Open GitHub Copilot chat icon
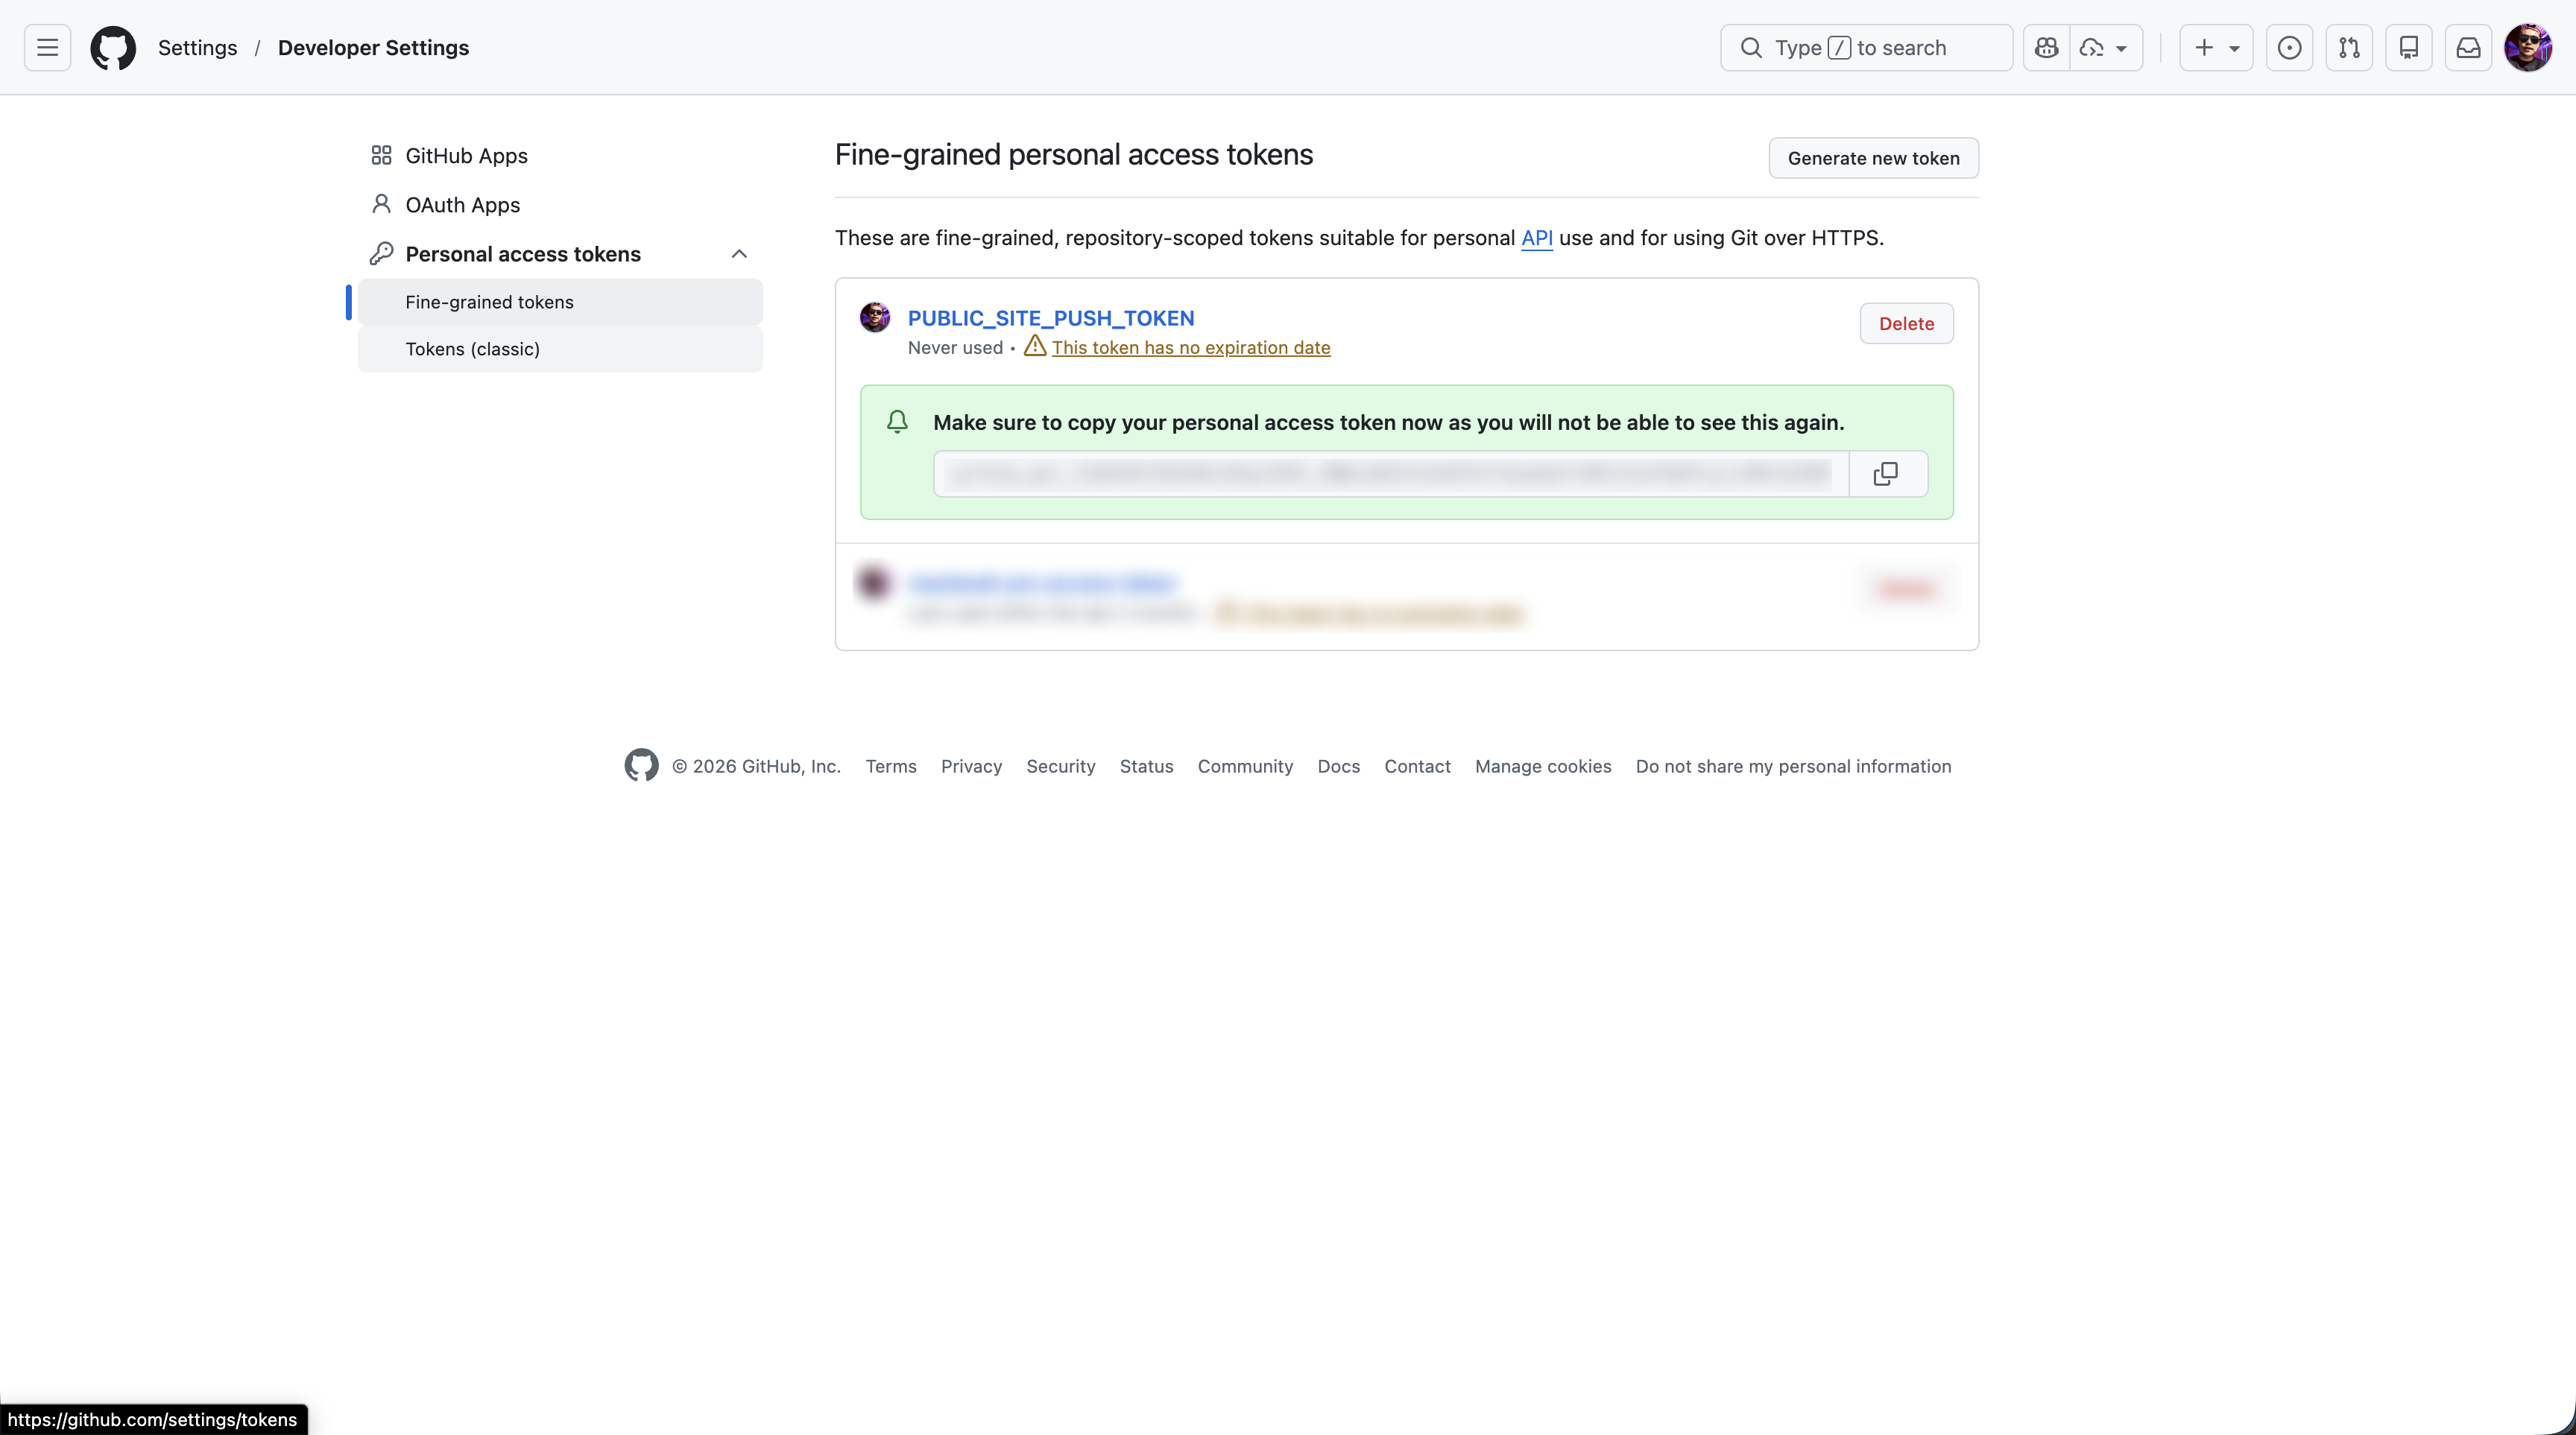The height and width of the screenshot is (1435, 2576). [2047, 48]
